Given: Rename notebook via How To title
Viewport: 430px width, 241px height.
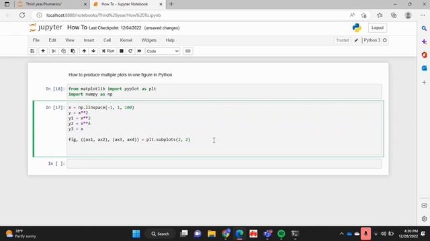Looking at the screenshot, I should pos(77,27).
